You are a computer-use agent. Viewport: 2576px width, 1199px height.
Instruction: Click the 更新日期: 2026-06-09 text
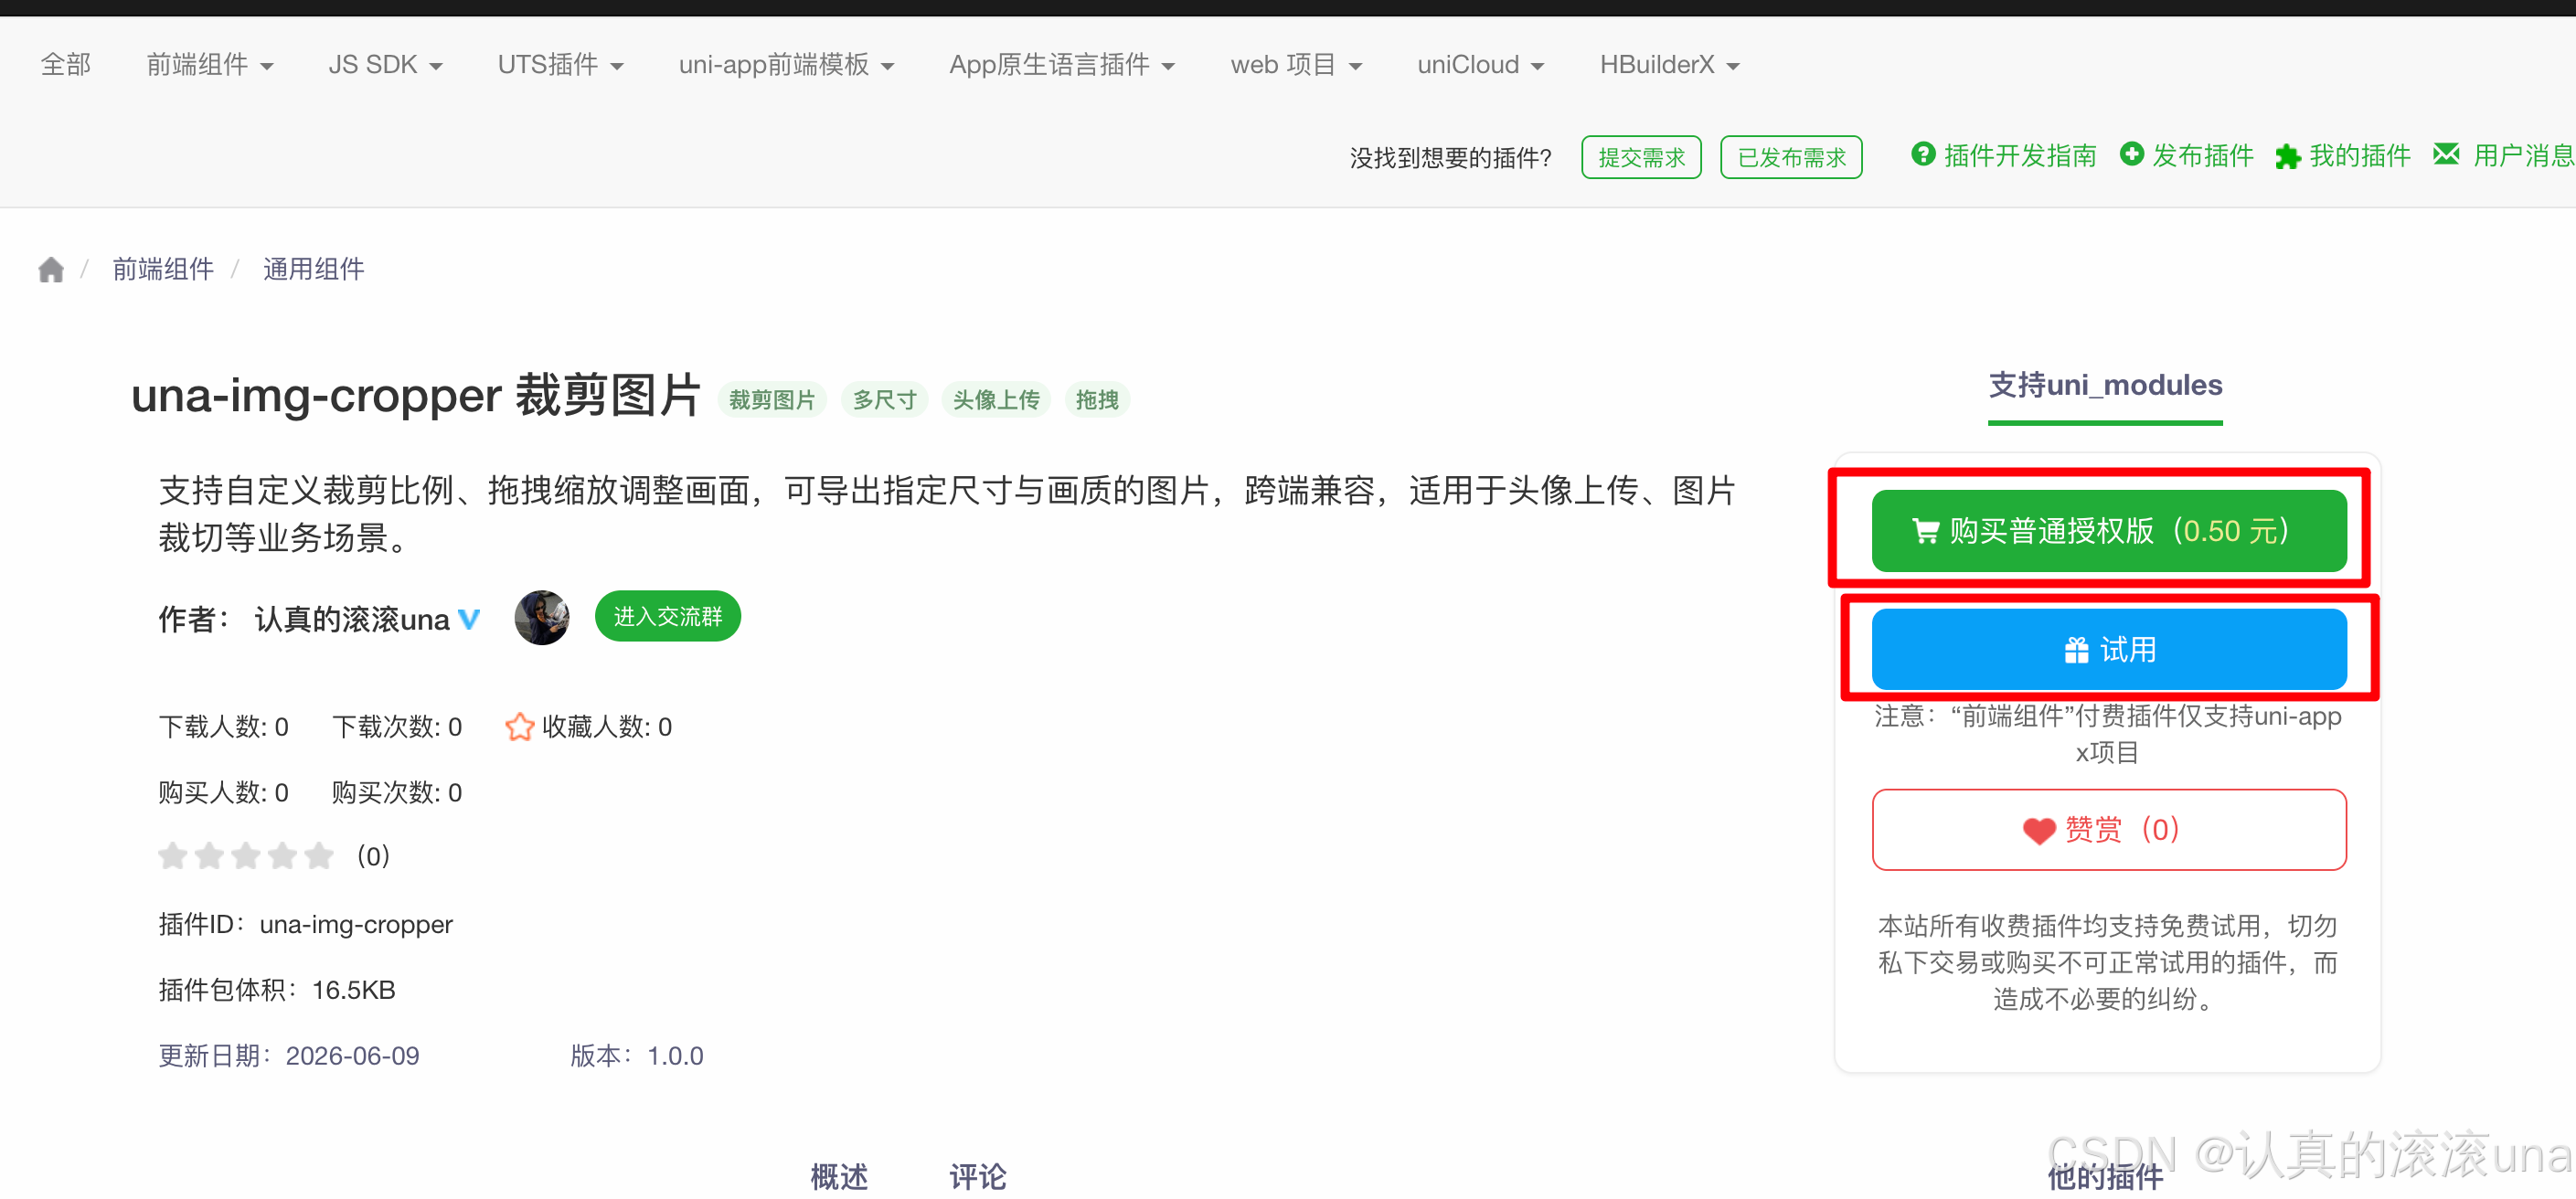click(x=289, y=1056)
